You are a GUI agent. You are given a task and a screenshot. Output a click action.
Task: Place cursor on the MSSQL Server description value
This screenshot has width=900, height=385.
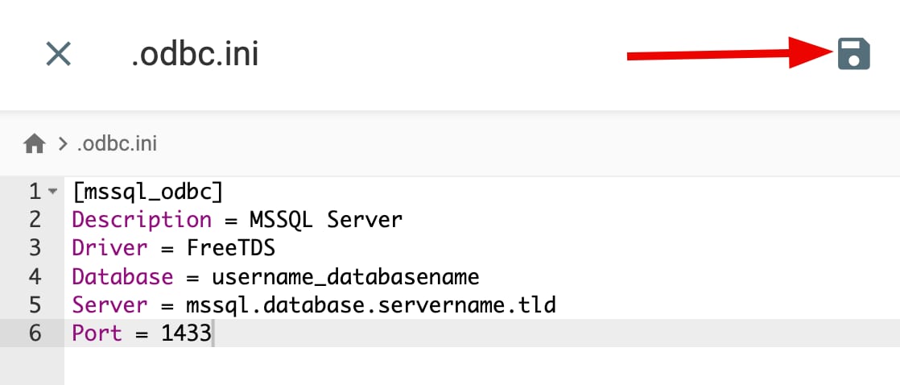coord(326,220)
